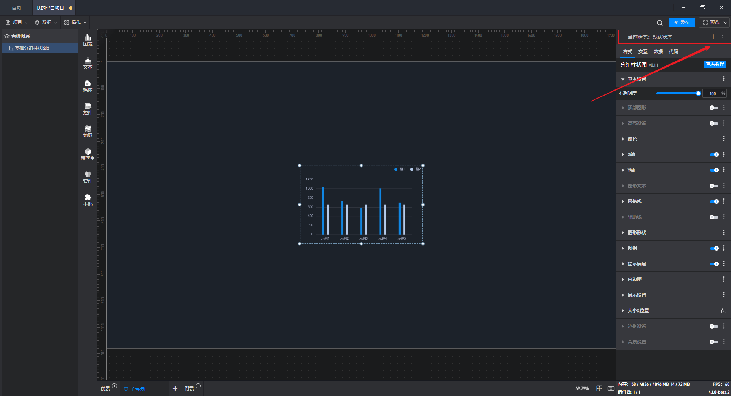Collapse the 基本设置 section
Screen dimensions: 731x396
tap(623, 79)
